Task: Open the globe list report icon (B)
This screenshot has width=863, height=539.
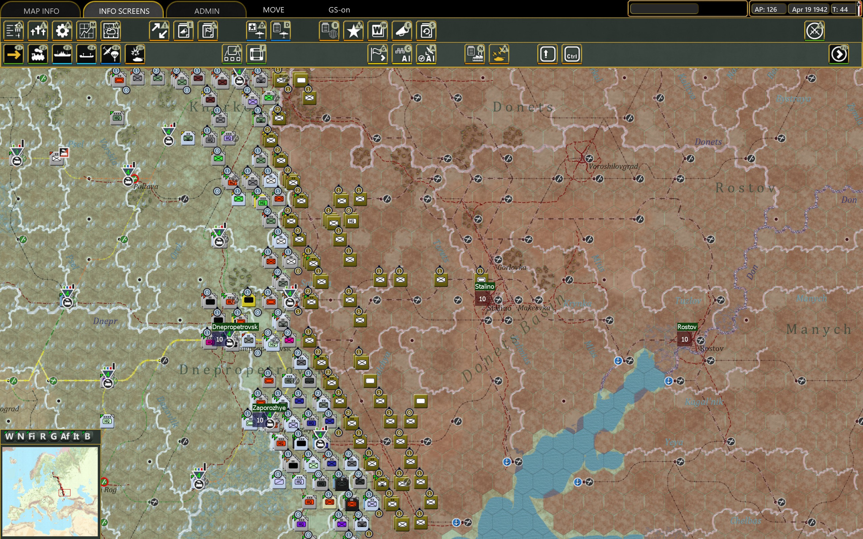Action: [x=329, y=31]
